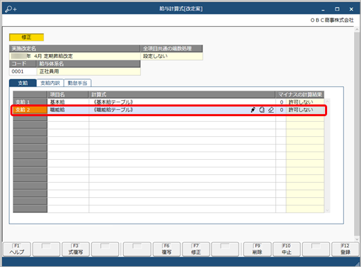The height and width of the screenshot is (267, 361).
Task: Open the 支給内訳 tab
Action: click(x=50, y=83)
